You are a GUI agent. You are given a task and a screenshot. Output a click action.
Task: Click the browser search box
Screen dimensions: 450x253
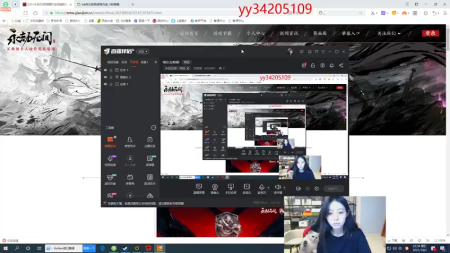coord(340,13)
